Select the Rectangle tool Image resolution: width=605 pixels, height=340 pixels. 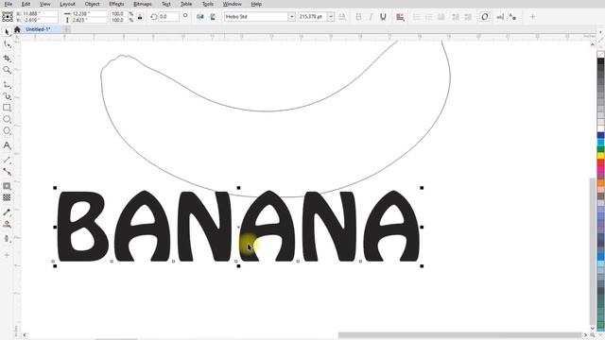[x=7, y=108]
